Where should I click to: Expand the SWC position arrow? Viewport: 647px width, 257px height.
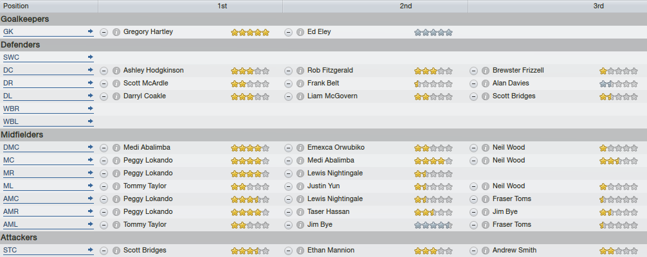coord(91,57)
